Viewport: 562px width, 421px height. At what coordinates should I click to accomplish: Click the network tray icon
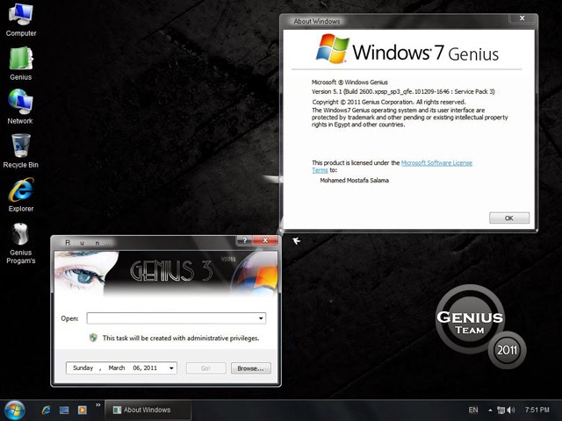[x=501, y=410]
